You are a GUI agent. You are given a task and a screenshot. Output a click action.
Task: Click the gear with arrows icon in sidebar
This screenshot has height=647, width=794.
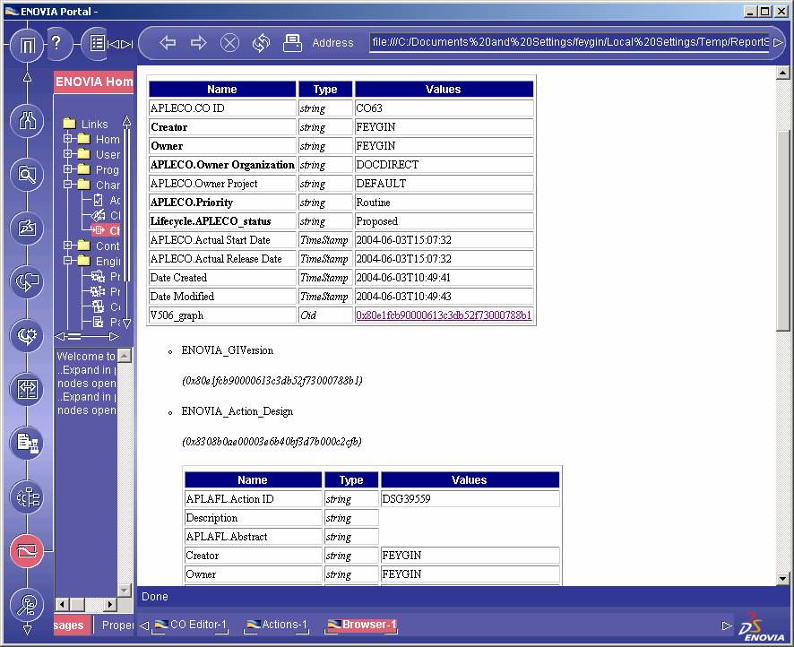point(28,335)
